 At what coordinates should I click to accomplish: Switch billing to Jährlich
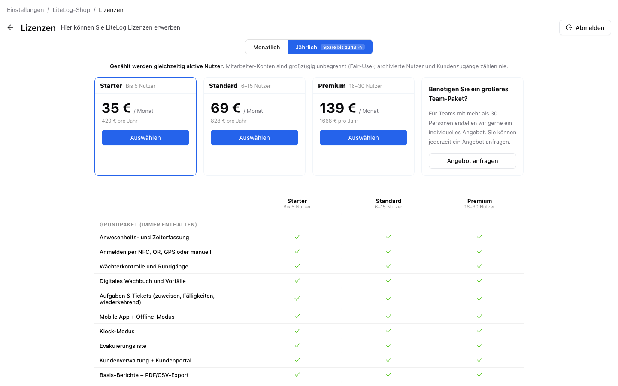(x=330, y=47)
